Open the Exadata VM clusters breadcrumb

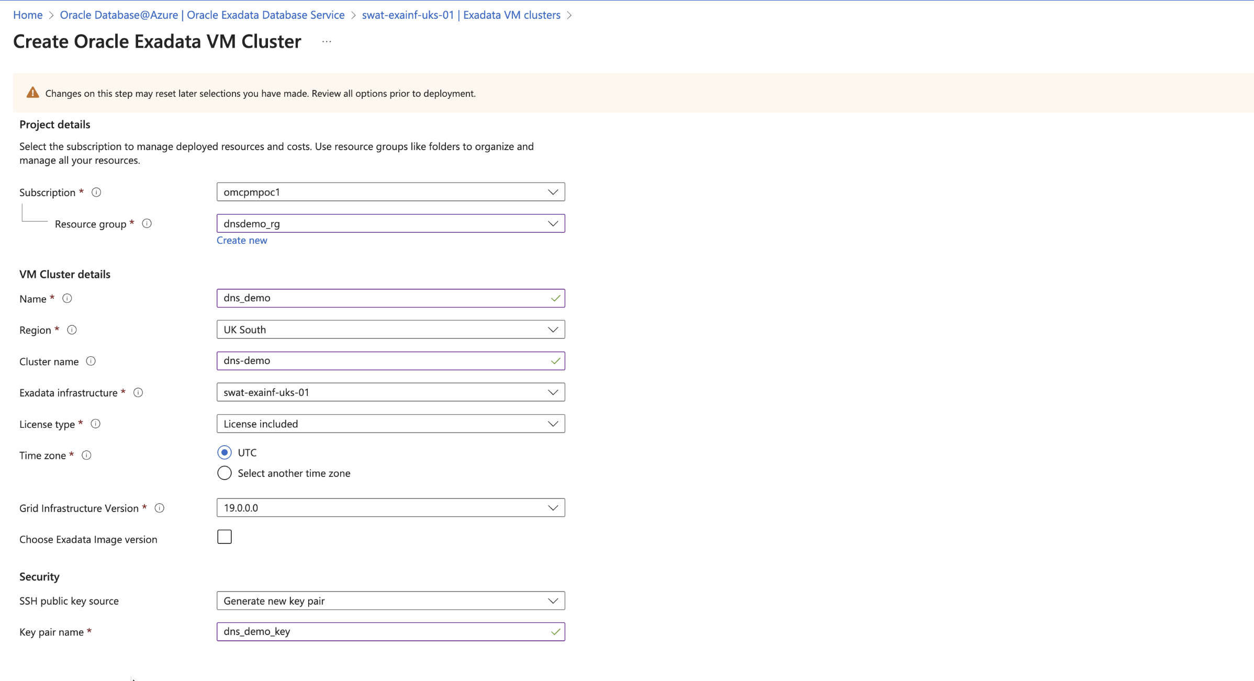[x=461, y=15]
